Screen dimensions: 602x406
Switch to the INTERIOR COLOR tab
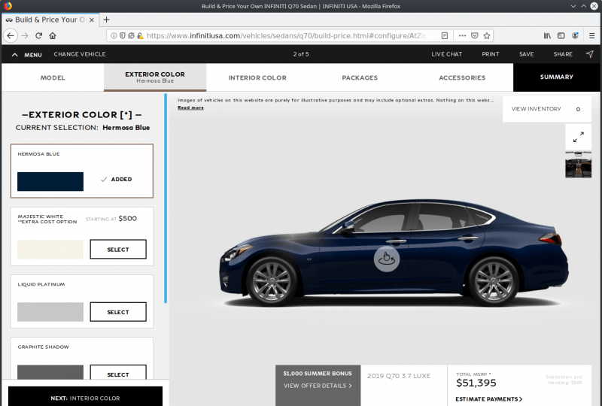click(x=257, y=77)
